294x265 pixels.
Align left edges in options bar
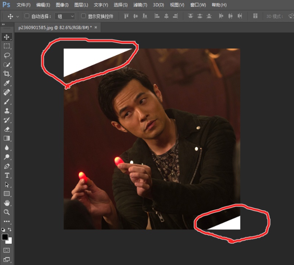click(x=157, y=16)
